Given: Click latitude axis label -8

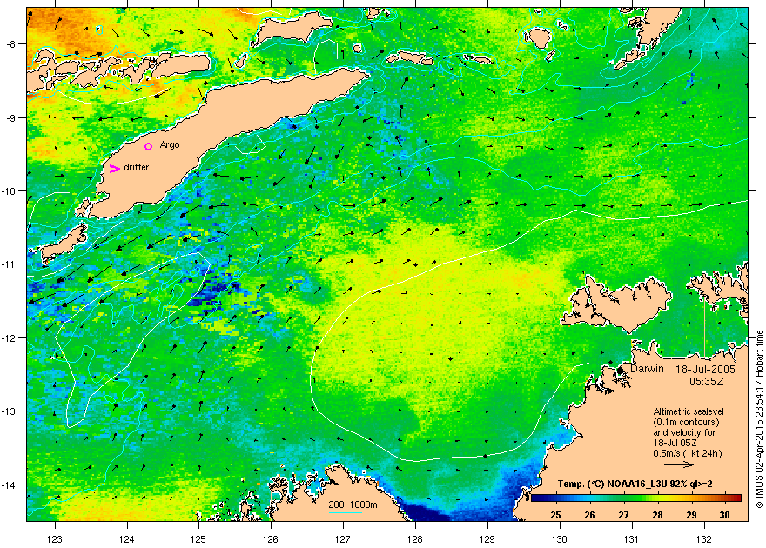Looking at the screenshot, I should click(x=10, y=43).
